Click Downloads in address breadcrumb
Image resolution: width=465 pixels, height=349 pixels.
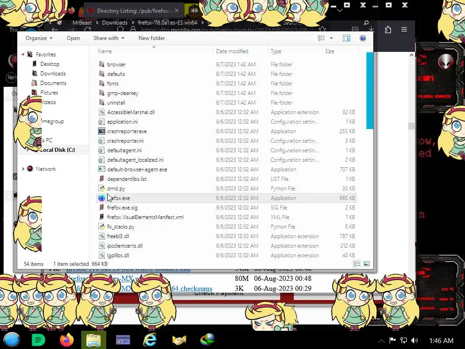coord(114,23)
